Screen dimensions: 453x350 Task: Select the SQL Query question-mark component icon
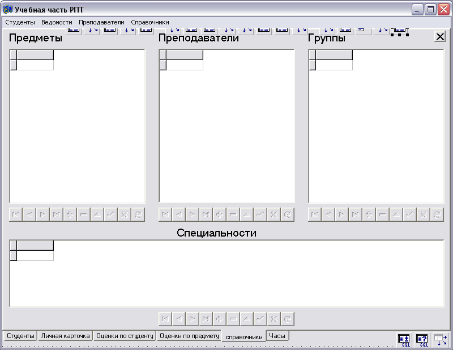(x=422, y=340)
